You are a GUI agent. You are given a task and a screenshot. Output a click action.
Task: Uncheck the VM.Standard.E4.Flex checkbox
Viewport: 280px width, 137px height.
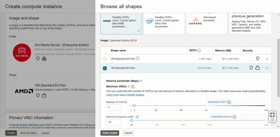(105, 68)
